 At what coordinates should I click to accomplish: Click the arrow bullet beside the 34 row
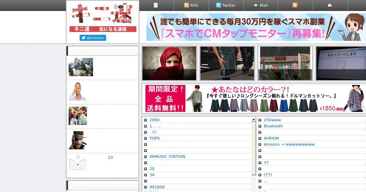click(x=145, y=175)
